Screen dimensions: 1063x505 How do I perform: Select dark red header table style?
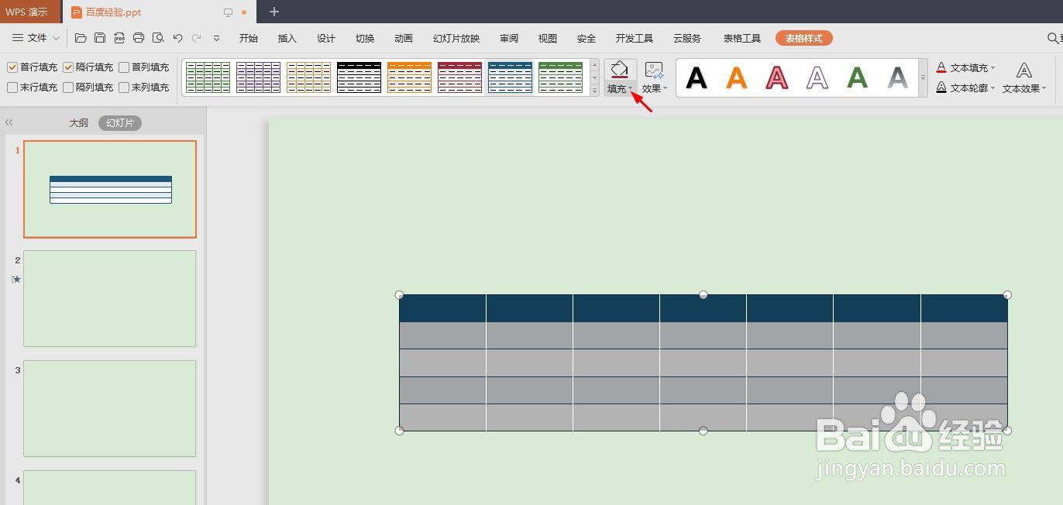[x=460, y=77]
